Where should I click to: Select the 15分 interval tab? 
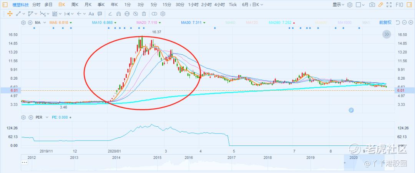(x=167, y=5)
